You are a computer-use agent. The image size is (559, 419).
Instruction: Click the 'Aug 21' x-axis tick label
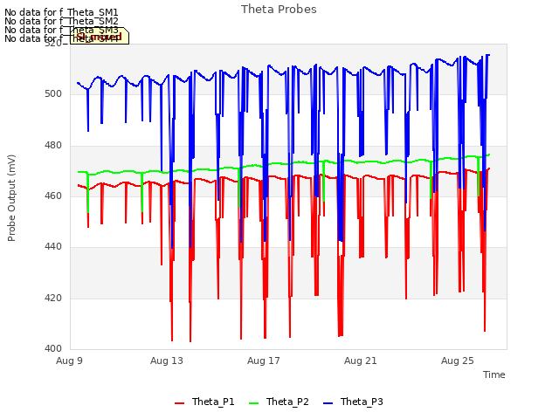(361, 361)
